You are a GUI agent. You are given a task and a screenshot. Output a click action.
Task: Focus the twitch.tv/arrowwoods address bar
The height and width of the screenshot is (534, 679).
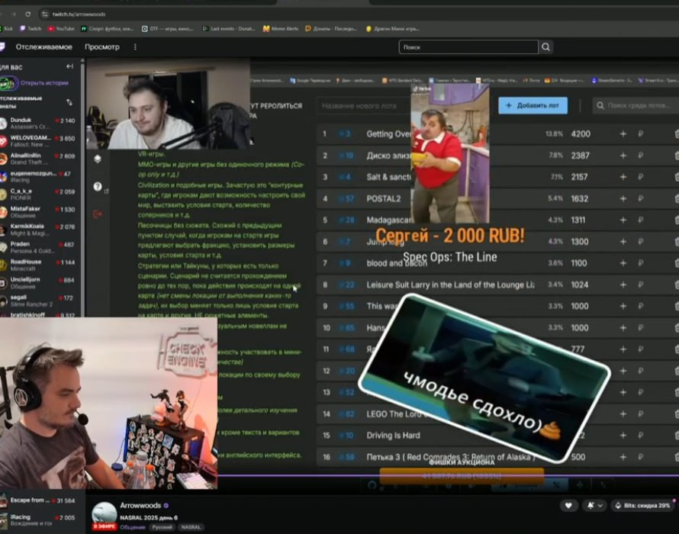(x=79, y=14)
